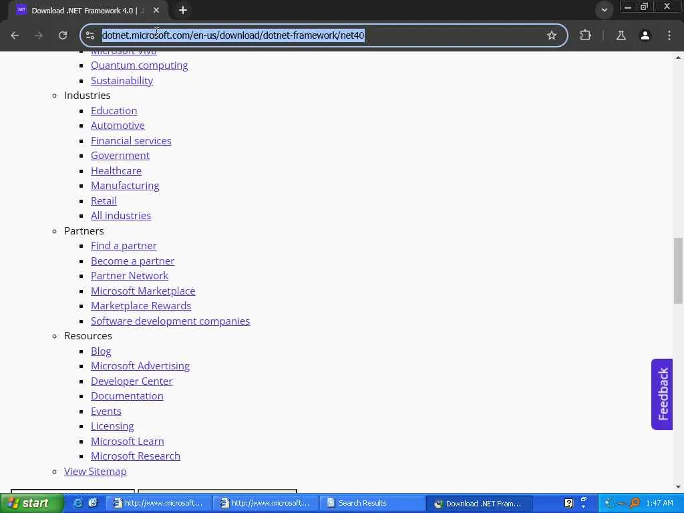Open Software development companies link

tap(170, 321)
